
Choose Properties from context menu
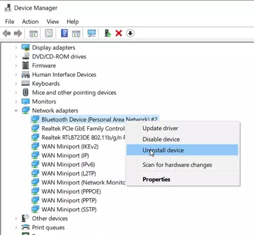pos(182,179)
